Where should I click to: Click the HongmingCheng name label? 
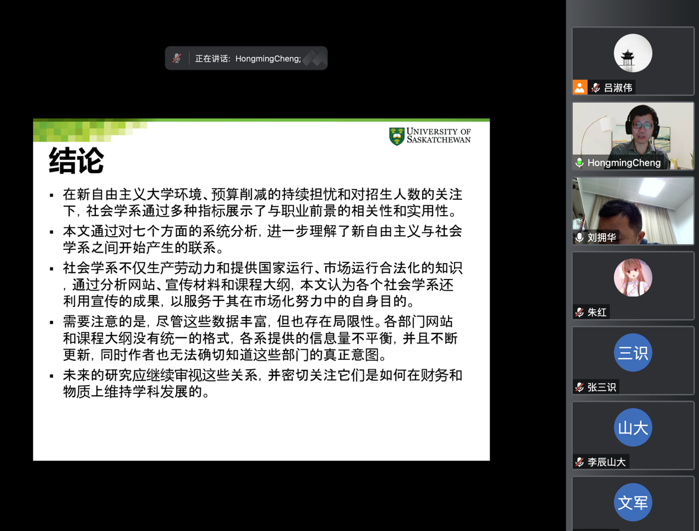(x=624, y=163)
